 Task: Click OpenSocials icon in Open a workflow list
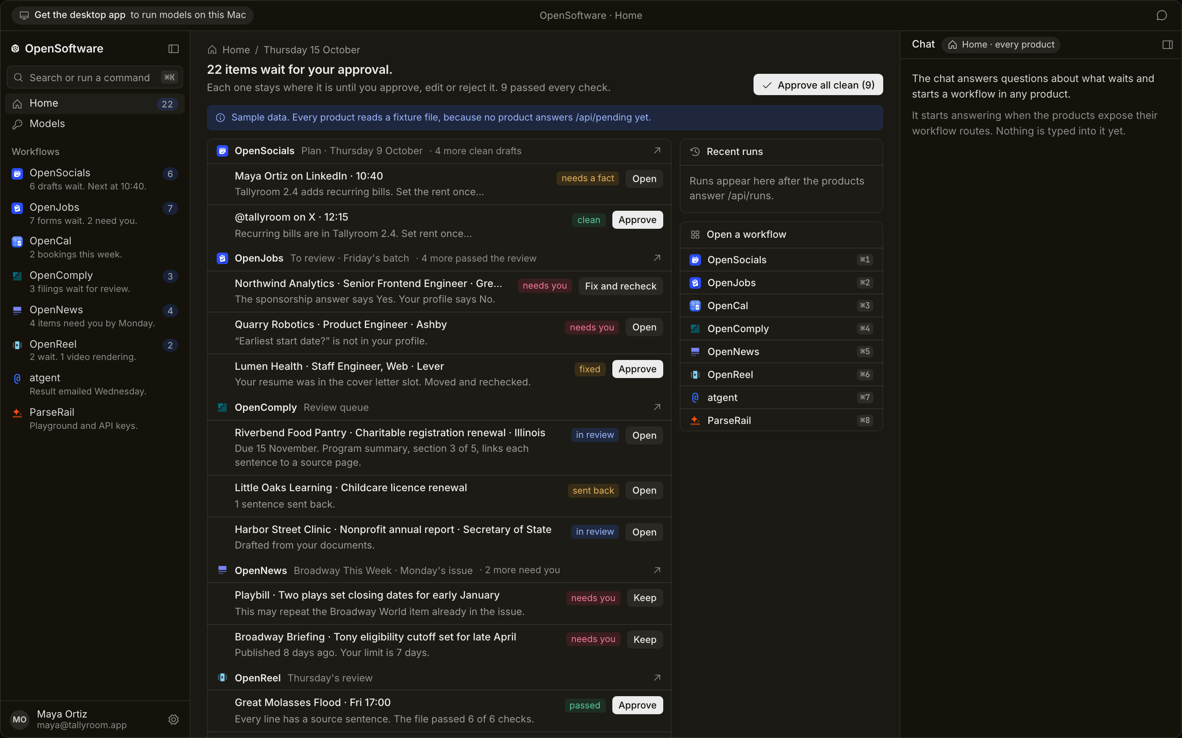pyautogui.click(x=695, y=260)
